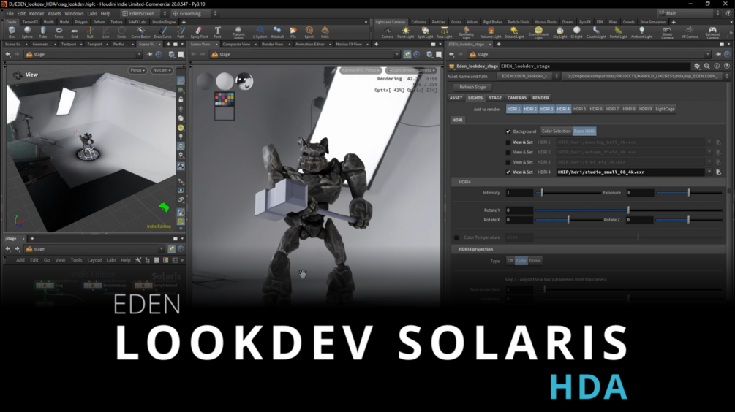The width and height of the screenshot is (735, 412).
Task: Open the No cam dropdown
Action: (x=161, y=70)
